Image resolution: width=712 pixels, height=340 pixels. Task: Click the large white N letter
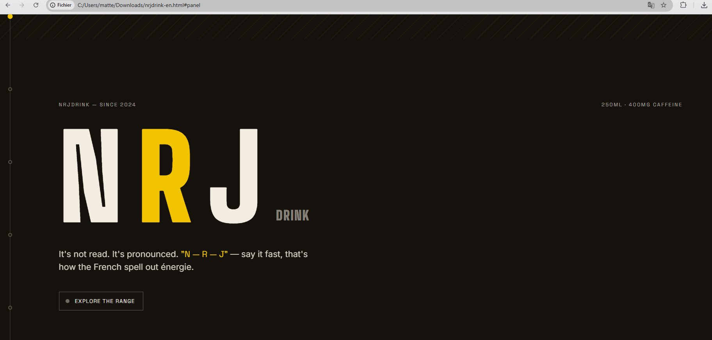(91, 176)
